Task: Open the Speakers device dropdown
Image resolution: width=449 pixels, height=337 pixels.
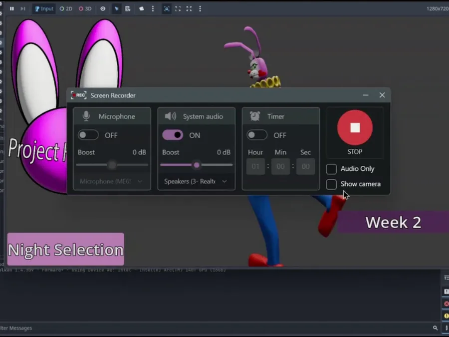Action: (196, 181)
